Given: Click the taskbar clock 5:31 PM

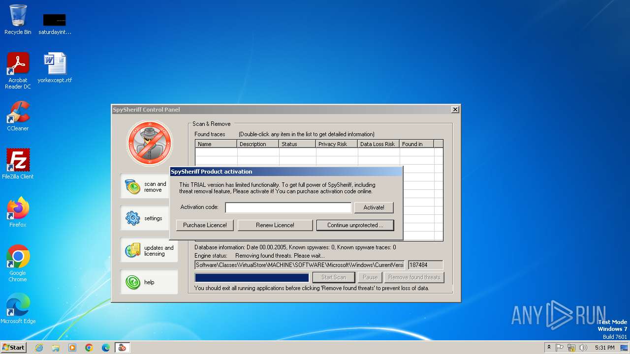Looking at the screenshot, I should click(604, 348).
